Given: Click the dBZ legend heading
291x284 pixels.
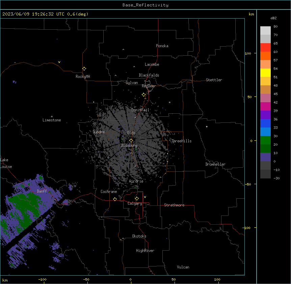Looking at the screenshot, I should pos(273,18).
